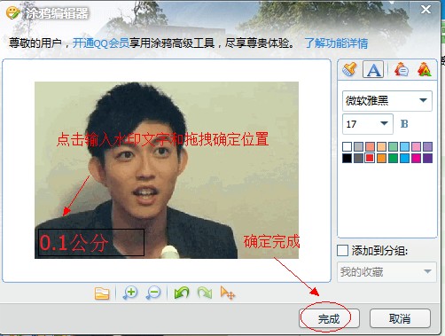Expand the 我的收藏 group dropdown
This screenshot has height=336, width=445.
click(x=386, y=271)
